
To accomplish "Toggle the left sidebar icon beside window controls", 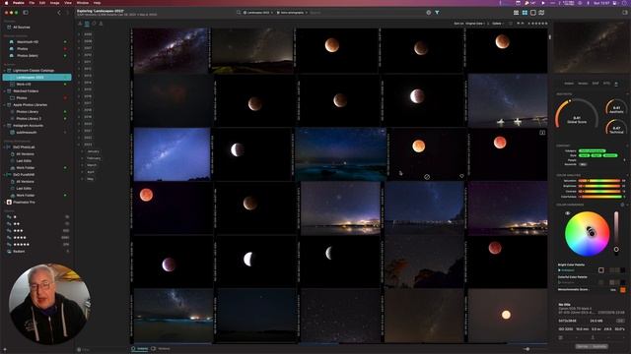I will [x=26, y=13].
